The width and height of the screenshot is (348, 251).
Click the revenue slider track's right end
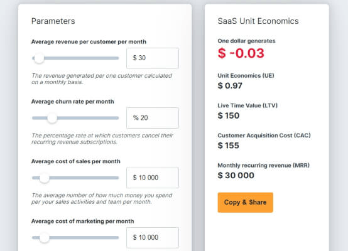[x=117, y=58]
